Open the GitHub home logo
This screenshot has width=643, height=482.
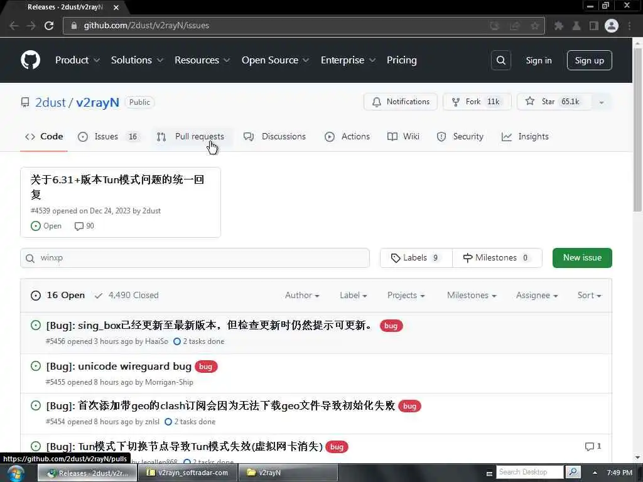[30, 60]
